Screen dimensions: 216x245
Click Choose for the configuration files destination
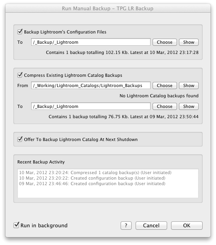[x=164, y=42]
